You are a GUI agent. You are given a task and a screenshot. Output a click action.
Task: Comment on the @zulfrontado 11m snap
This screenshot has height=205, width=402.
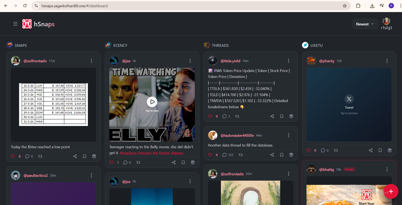coord(27,156)
